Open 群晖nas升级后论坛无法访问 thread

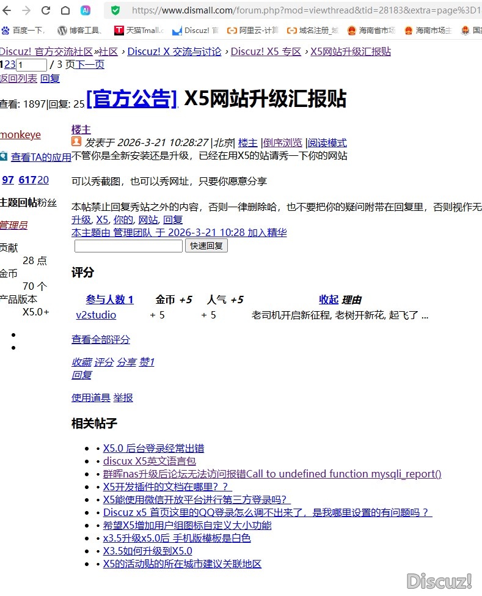tap(272, 474)
